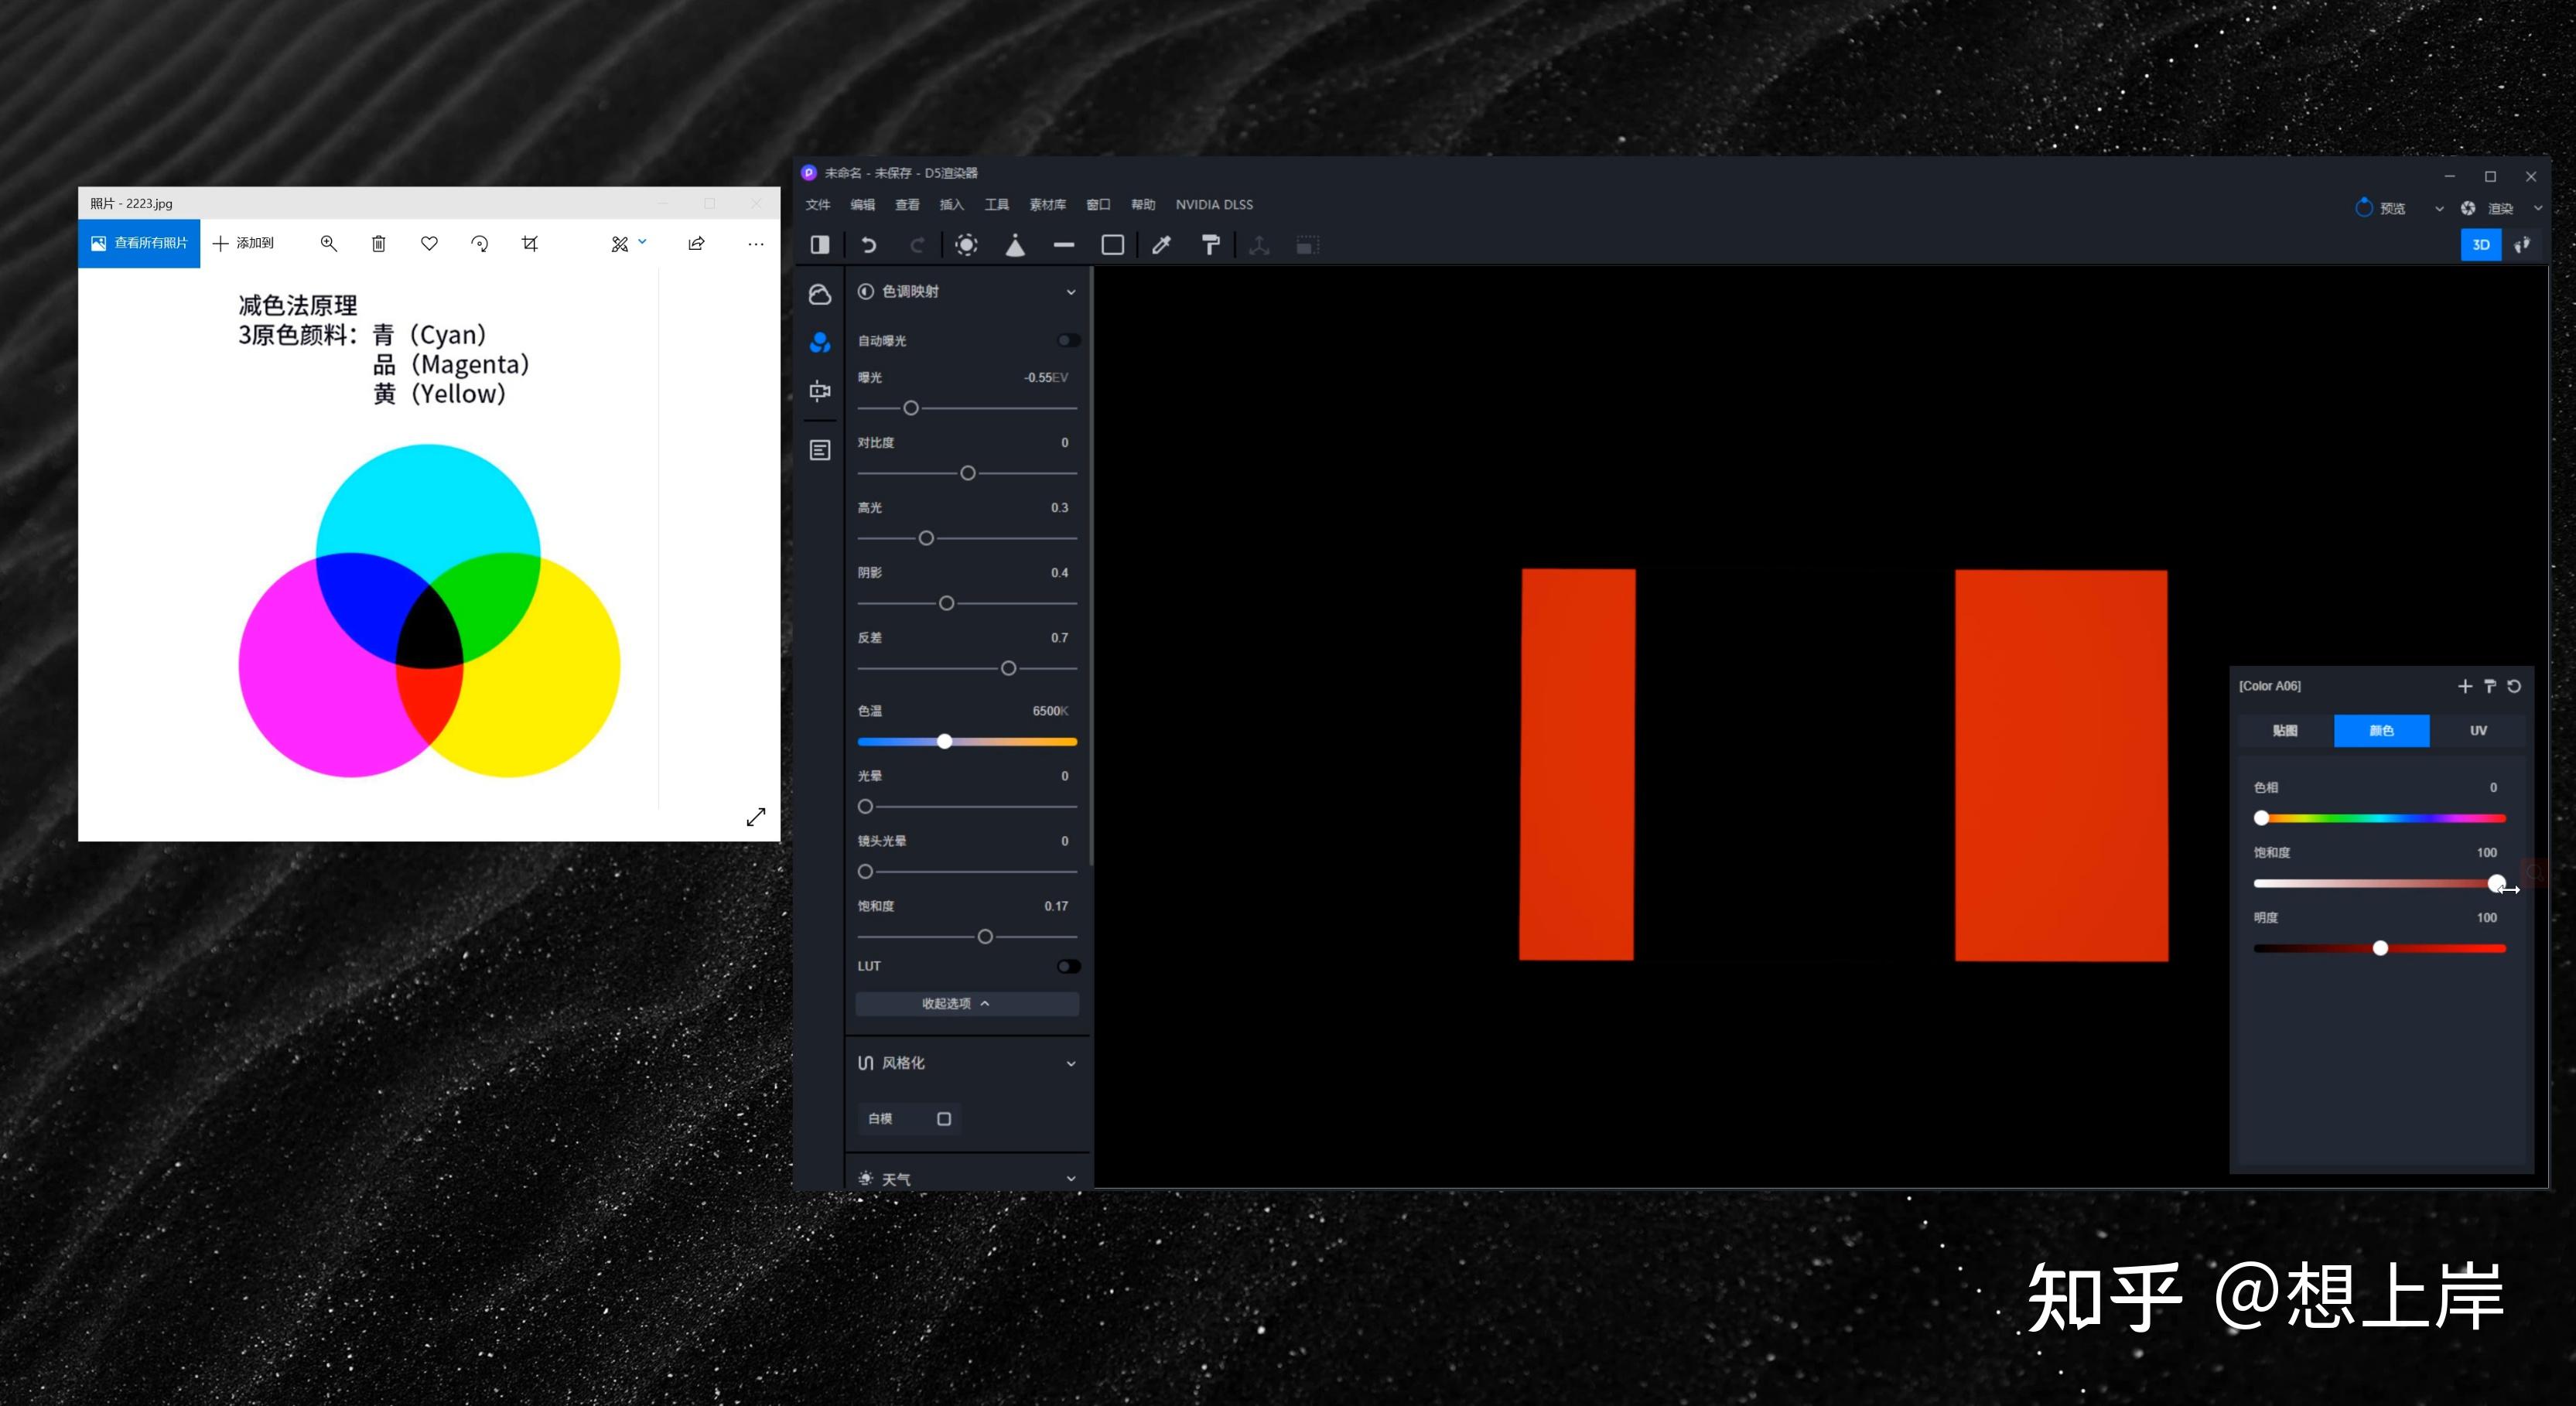Click 添加到 button in Photos
The image size is (2576, 1406).
click(244, 243)
